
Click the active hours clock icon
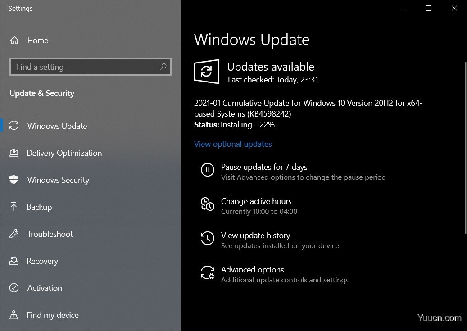(x=208, y=204)
